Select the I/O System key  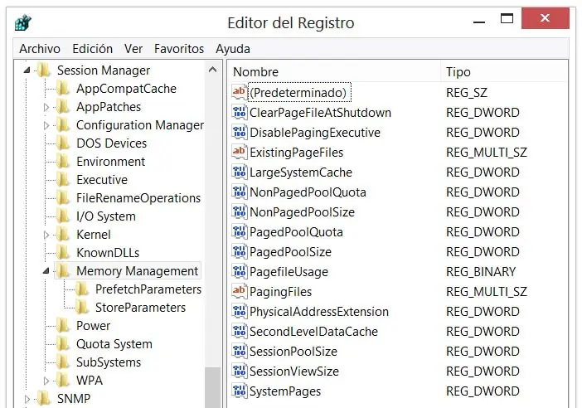(106, 216)
